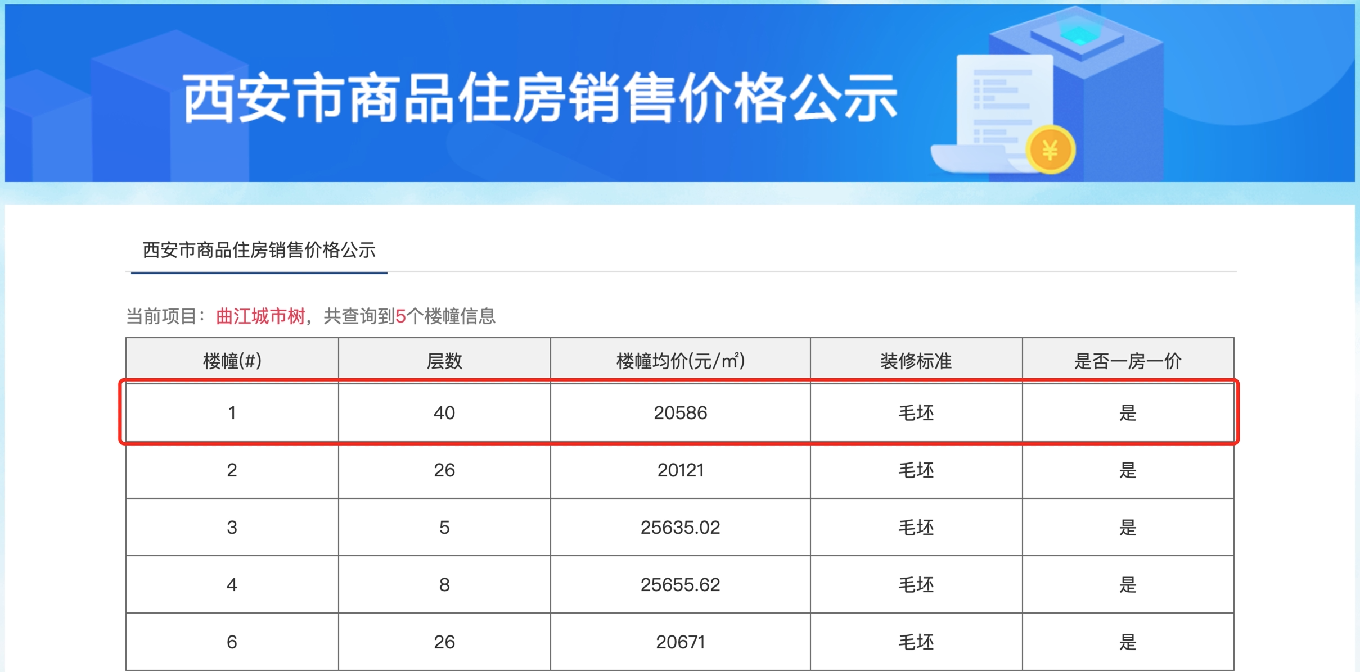Click the 是否一房一价 column header
Screen dimensions: 1360x672
(1128, 361)
